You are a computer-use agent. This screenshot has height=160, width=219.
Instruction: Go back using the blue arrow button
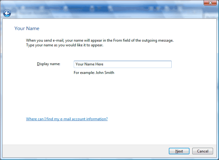(7, 13)
